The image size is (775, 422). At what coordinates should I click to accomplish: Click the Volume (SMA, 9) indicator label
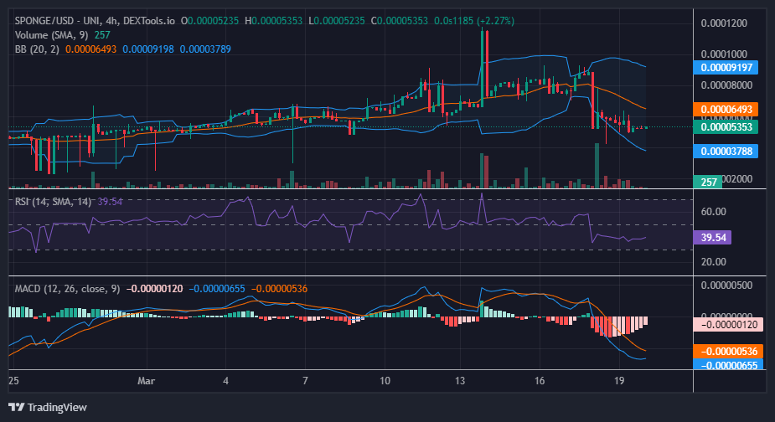tap(52, 35)
